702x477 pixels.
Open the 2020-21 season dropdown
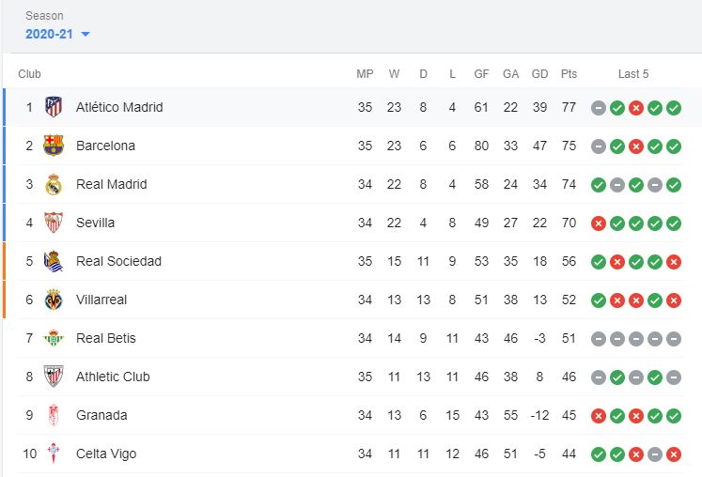tap(50, 34)
